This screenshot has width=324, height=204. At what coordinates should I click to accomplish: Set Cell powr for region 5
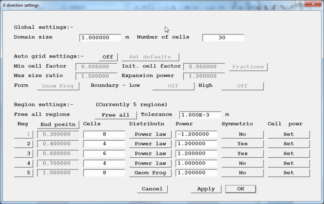(x=288, y=173)
